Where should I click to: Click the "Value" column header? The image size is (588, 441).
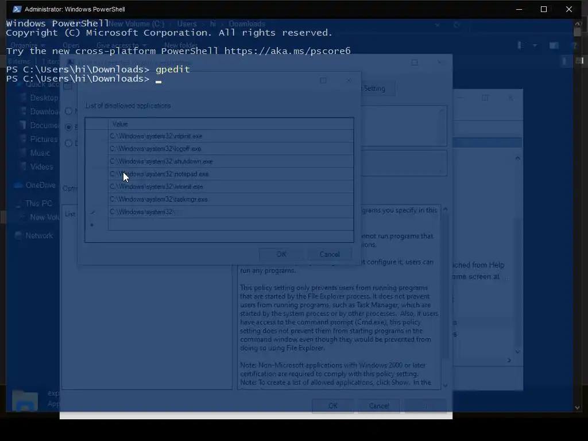click(x=231, y=124)
